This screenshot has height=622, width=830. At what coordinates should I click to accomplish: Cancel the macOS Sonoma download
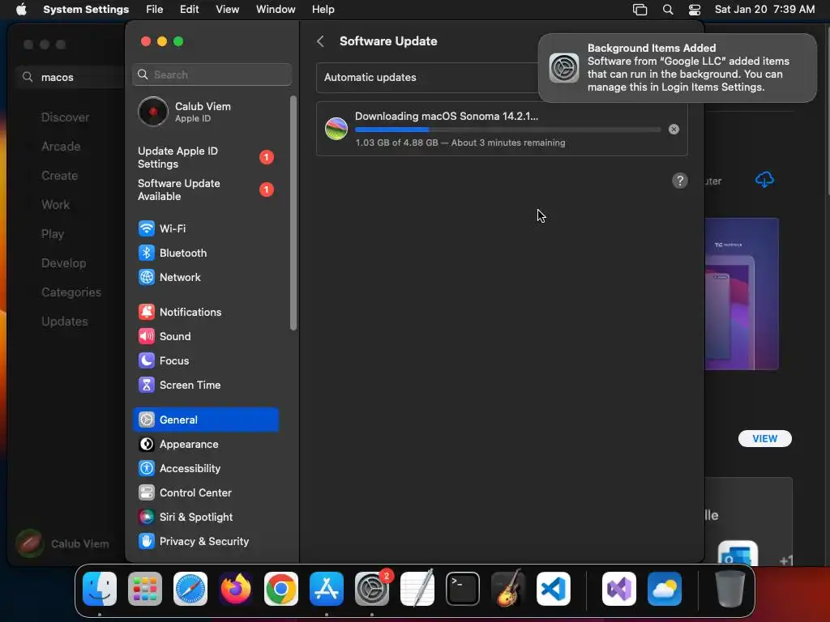coord(674,129)
